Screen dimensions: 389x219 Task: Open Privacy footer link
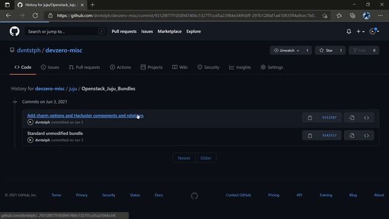pyautogui.click(x=81, y=195)
